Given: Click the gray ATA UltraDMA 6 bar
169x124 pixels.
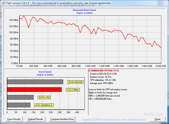Looking at the screenshot, I should (x=19, y=105).
